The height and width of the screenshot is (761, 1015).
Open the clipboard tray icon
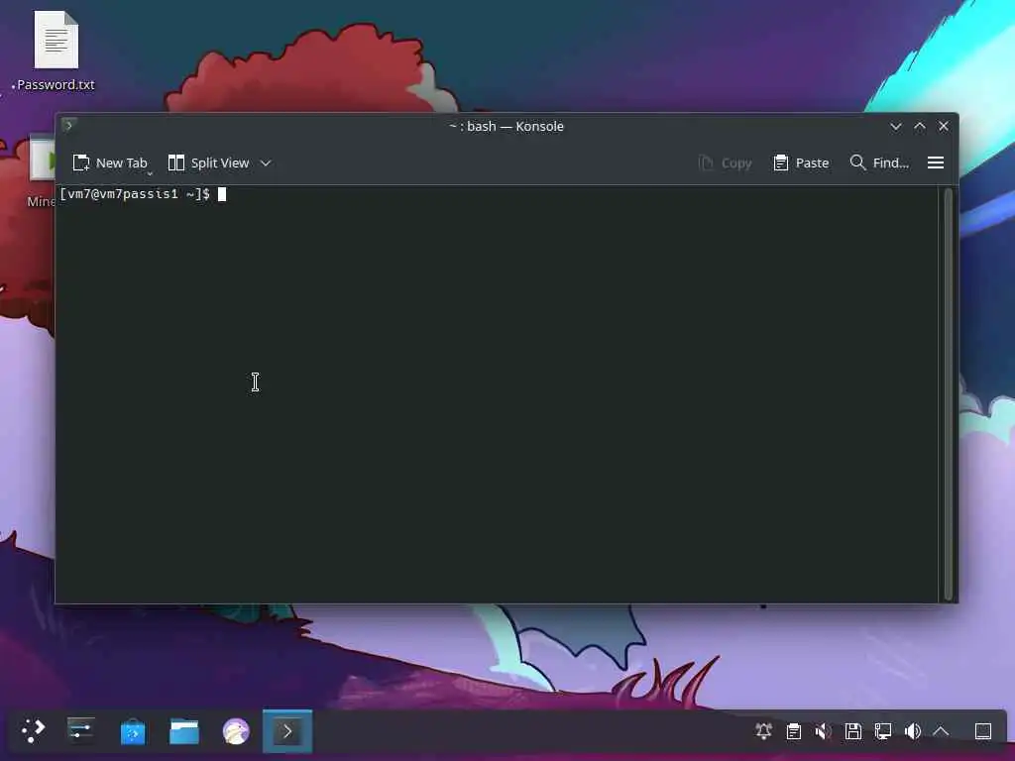794,731
